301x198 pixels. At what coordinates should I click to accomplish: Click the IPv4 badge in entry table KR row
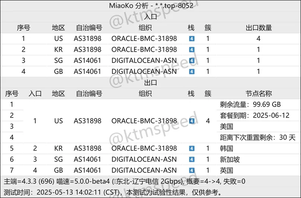click(x=191, y=50)
